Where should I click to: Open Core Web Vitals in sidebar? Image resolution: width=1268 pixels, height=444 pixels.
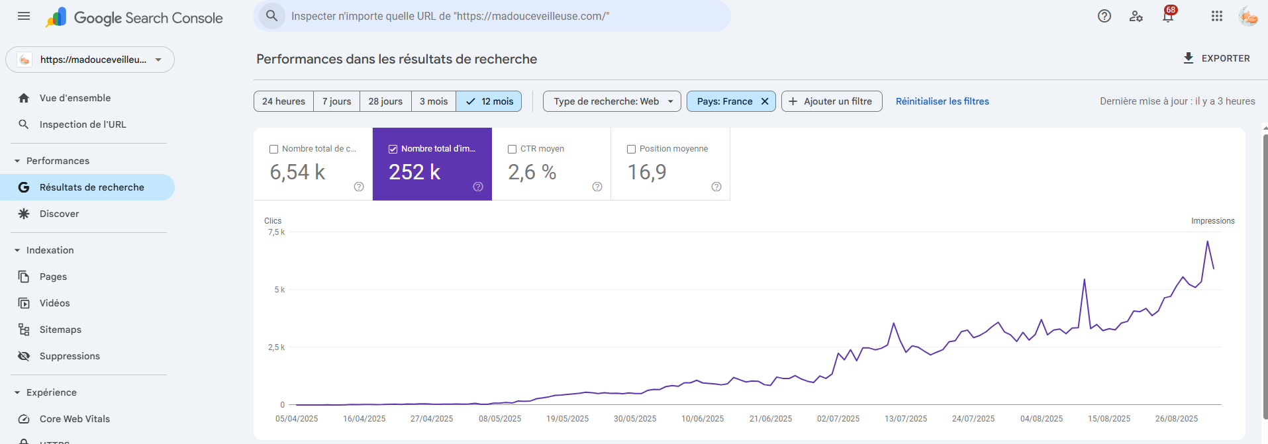(75, 419)
